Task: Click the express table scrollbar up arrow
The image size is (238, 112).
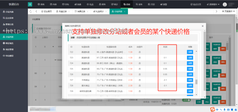Action: (x=196, y=51)
